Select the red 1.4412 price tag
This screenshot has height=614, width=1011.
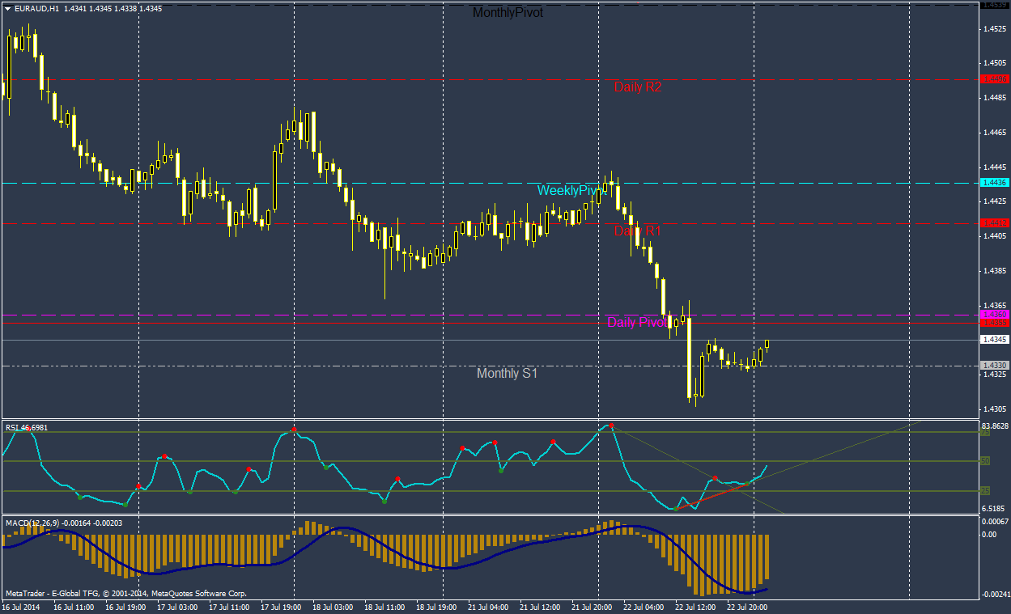(x=994, y=222)
